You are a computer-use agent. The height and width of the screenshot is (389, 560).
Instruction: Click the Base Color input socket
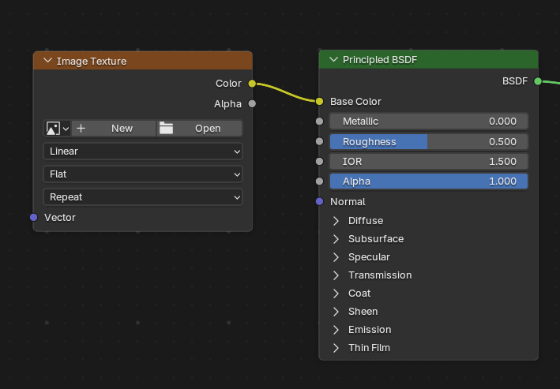320,102
